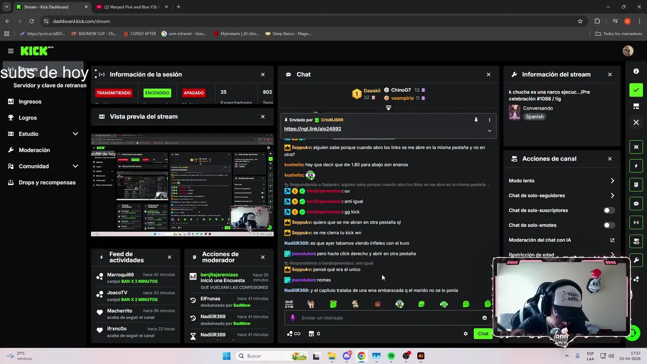Screen dimensions: 647x364
Task: Toggle the stream preview widget icon in the rail
Action: 636,147
